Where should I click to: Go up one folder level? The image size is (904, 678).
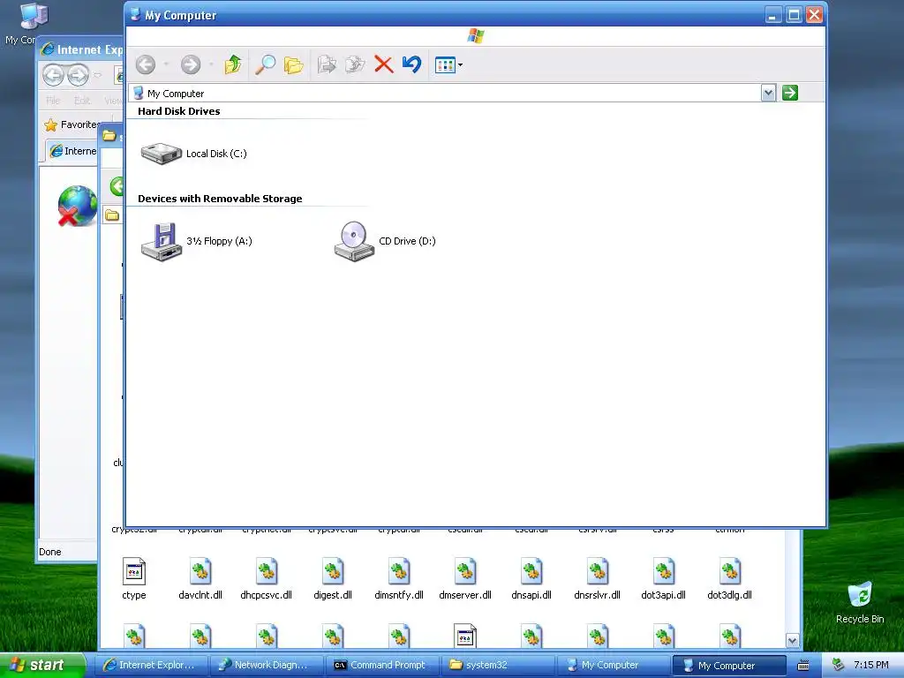click(233, 64)
